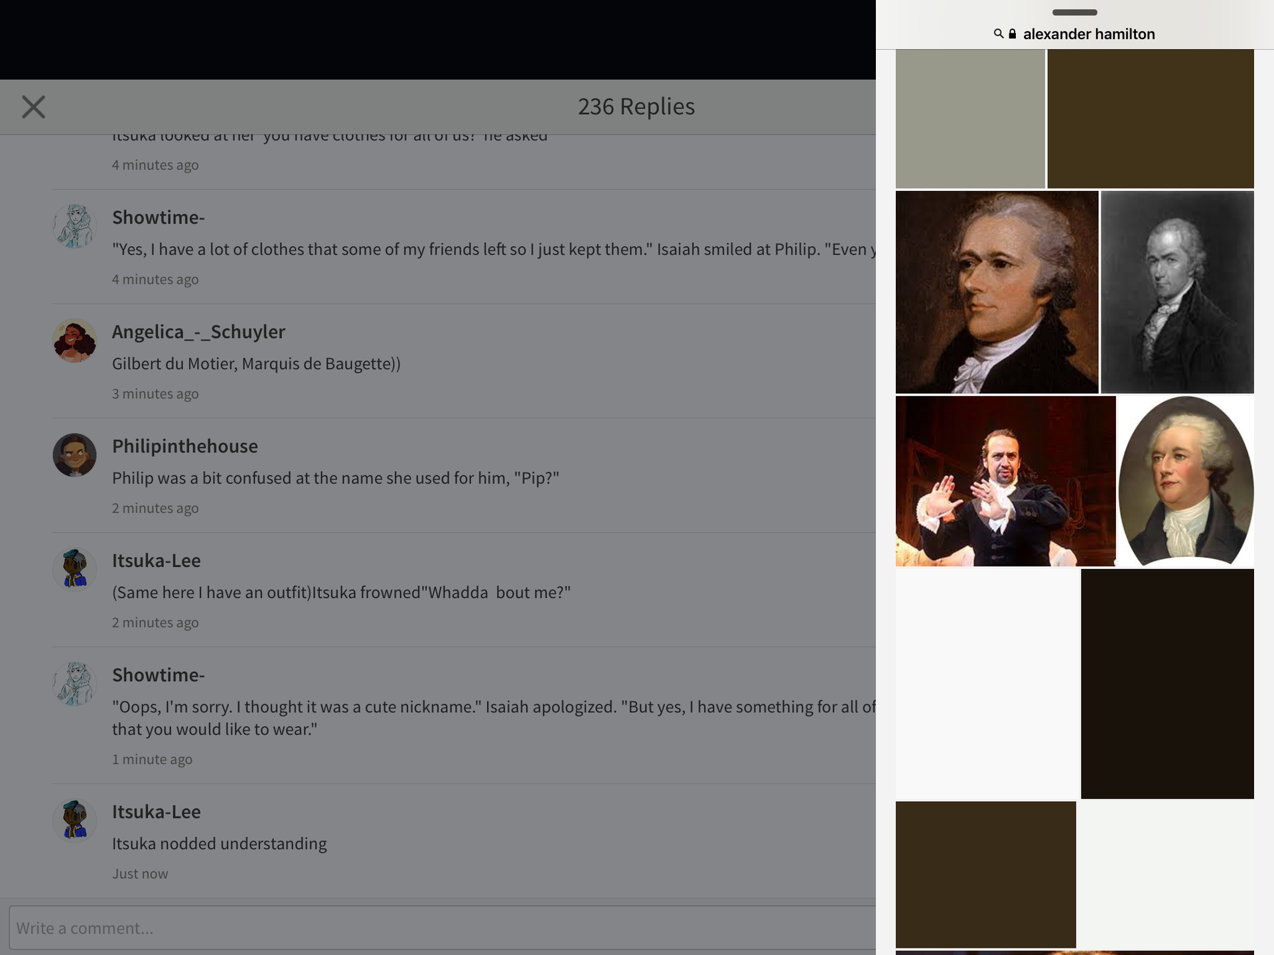Open the black-and-white Hamilton engraving thumbnail
1274x955 pixels.
[1177, 292]
